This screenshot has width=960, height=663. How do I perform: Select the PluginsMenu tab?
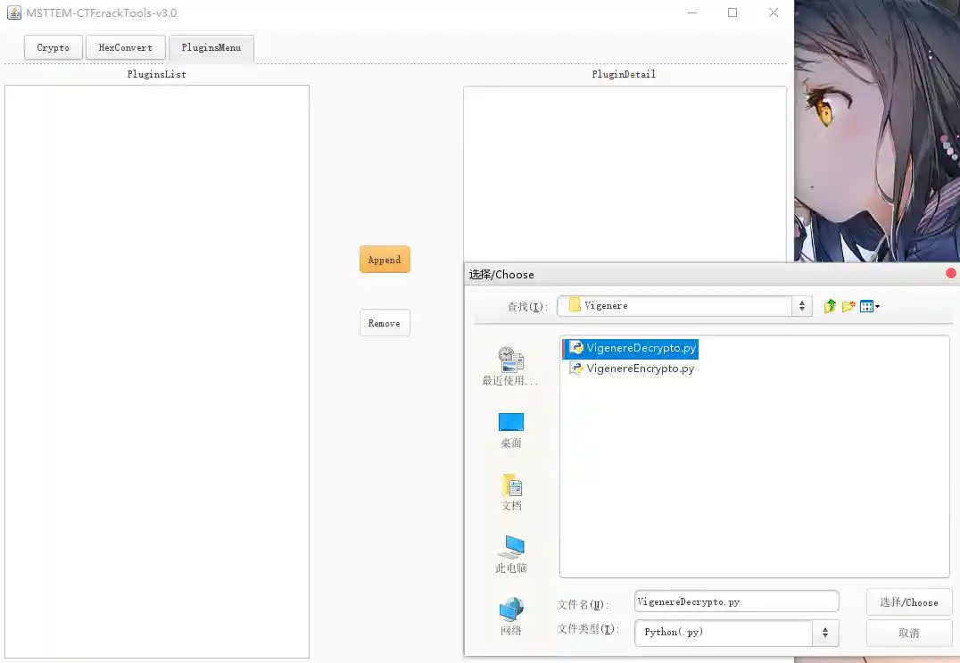211,48
